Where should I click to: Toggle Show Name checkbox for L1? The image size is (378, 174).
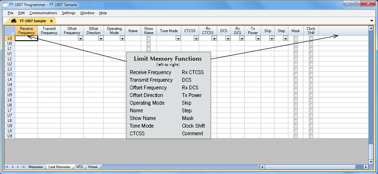pyautogui.click(x=148, y=48)
